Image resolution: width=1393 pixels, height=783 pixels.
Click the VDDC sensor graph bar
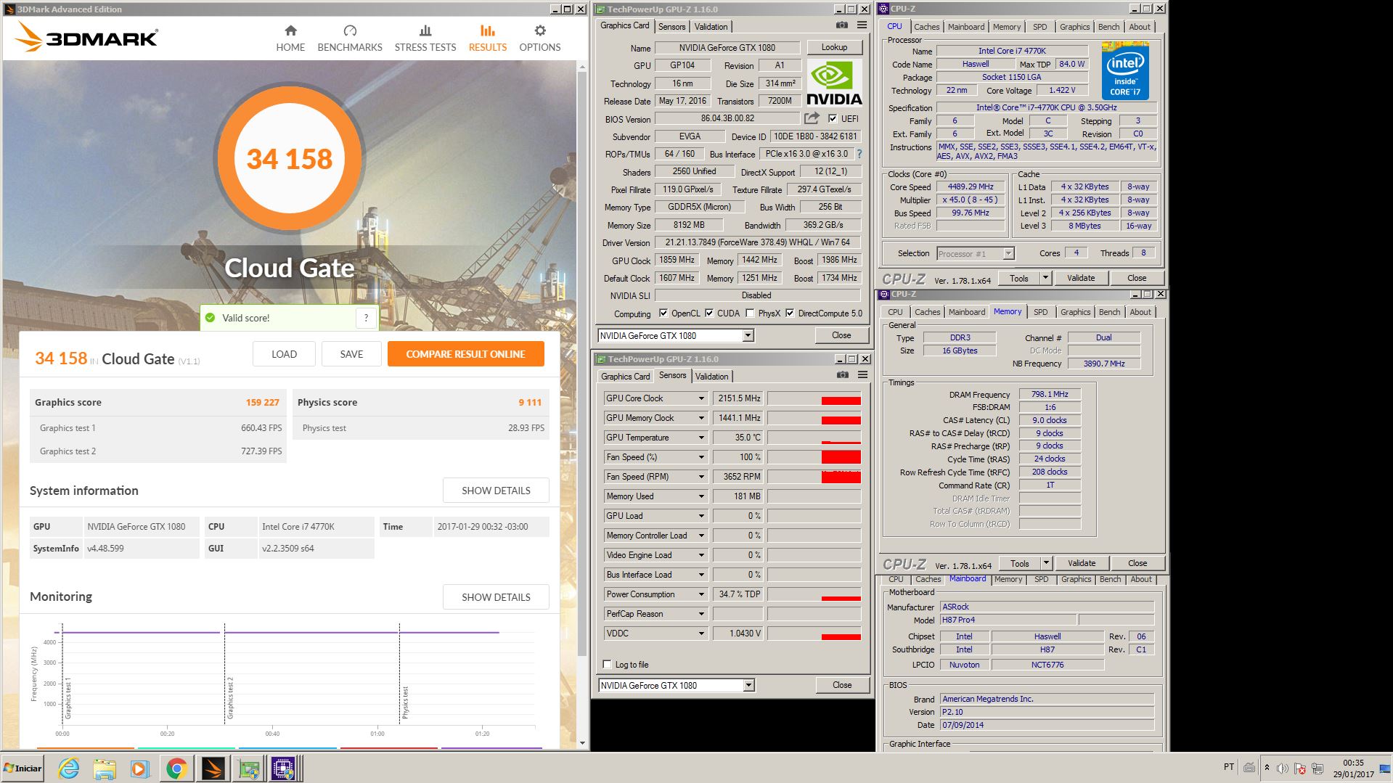(x=814, y=634)
